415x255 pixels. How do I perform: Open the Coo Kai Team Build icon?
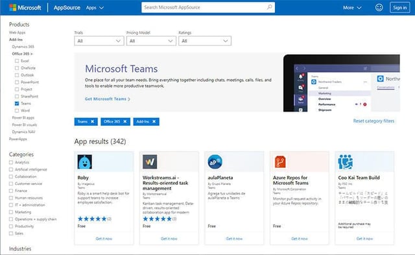click(x=346, y=162)
